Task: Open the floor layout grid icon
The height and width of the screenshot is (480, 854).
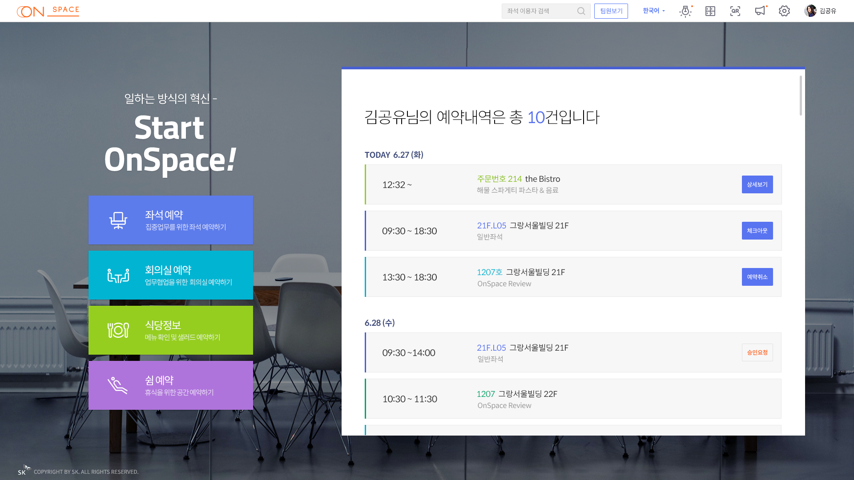Action: 710,11
